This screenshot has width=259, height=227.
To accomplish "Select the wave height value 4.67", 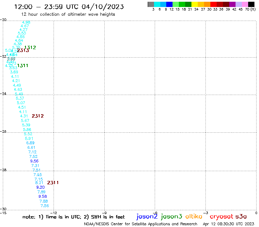I will 25,26.
